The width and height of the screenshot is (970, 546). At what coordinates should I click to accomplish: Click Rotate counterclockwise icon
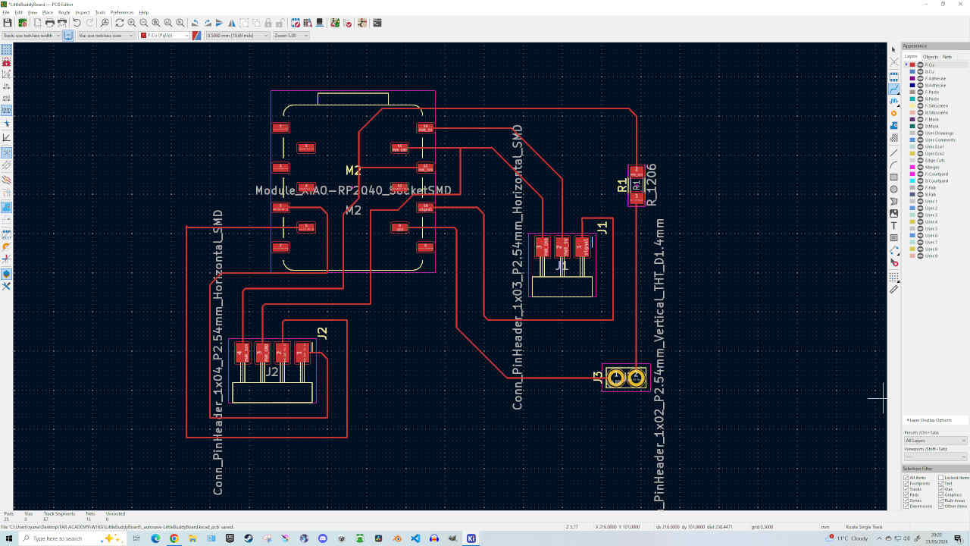[195, 23]
